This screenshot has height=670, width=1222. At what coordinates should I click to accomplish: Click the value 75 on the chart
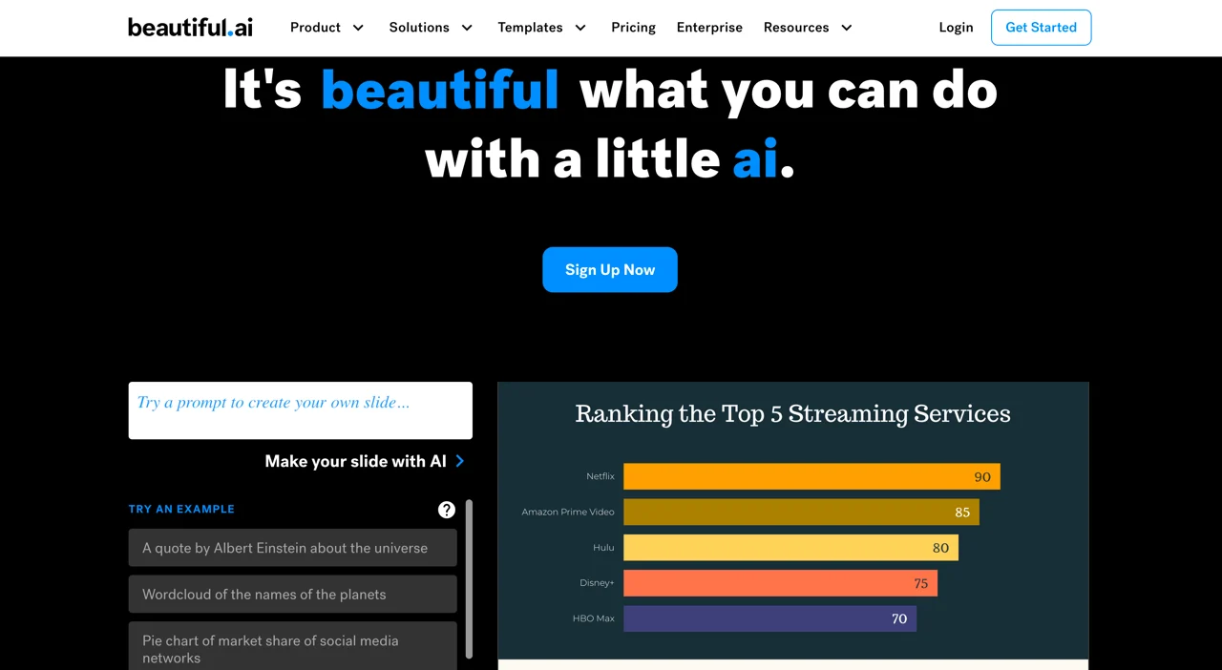click(x=920, y=583)
